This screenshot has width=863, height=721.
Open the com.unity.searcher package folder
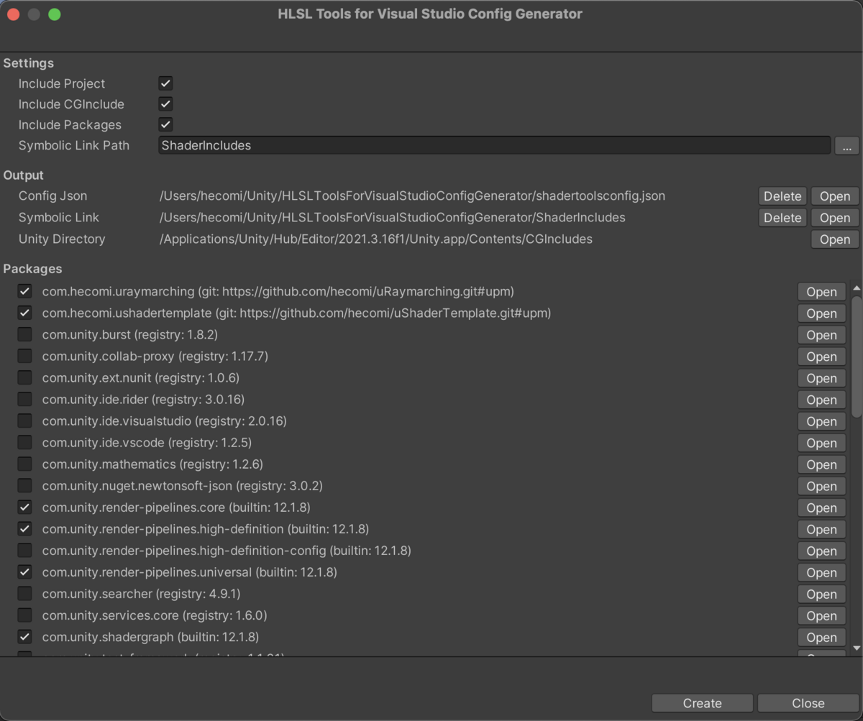pos(821,594)
